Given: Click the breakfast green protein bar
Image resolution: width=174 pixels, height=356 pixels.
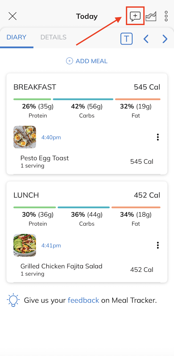Looking at the screenshot, I should coord(32,99).
